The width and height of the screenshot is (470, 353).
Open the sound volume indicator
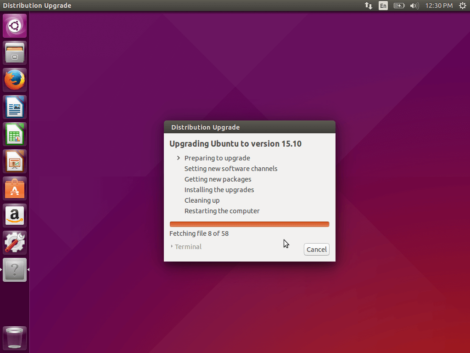tap(414, 6)
